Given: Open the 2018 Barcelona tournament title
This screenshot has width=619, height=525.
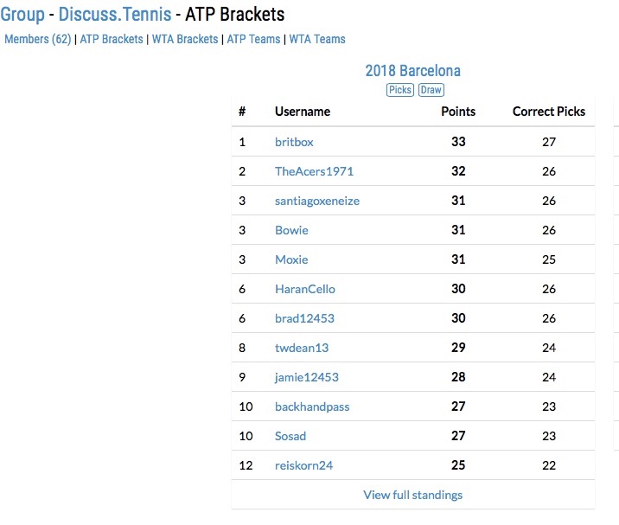Looking at the screenshot, I should tap(413, 71).
